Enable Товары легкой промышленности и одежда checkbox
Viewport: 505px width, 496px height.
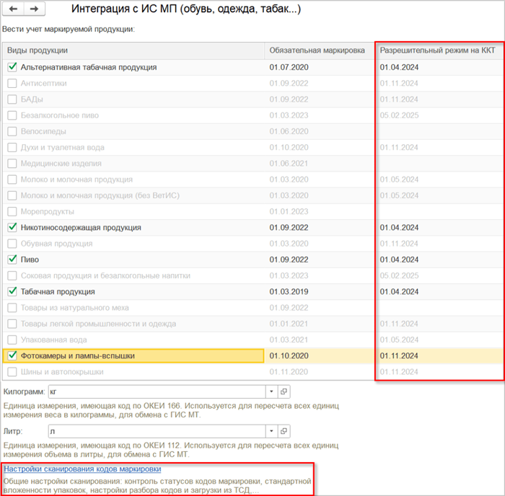[x=12, y=324]
